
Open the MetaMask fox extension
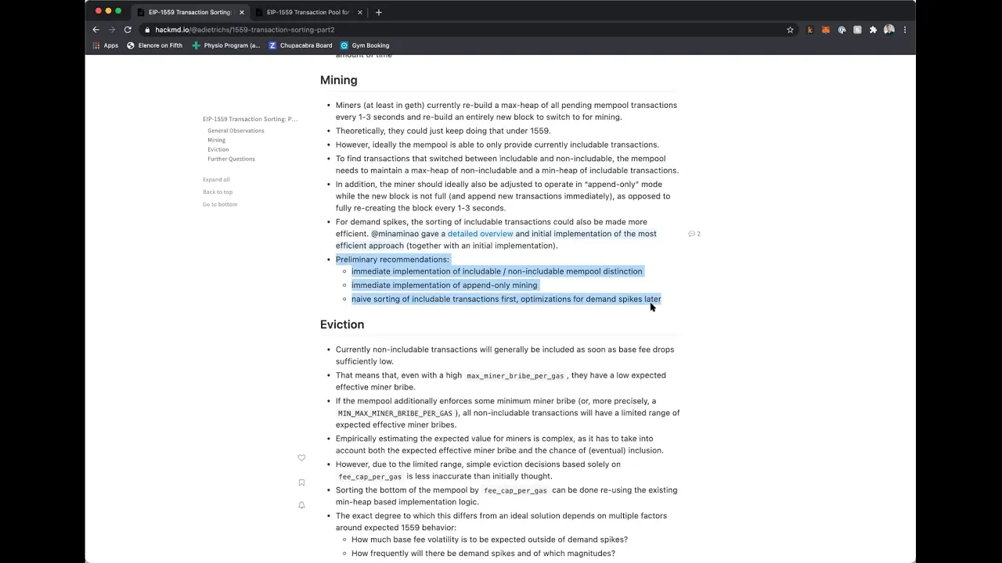pos(826,30)
